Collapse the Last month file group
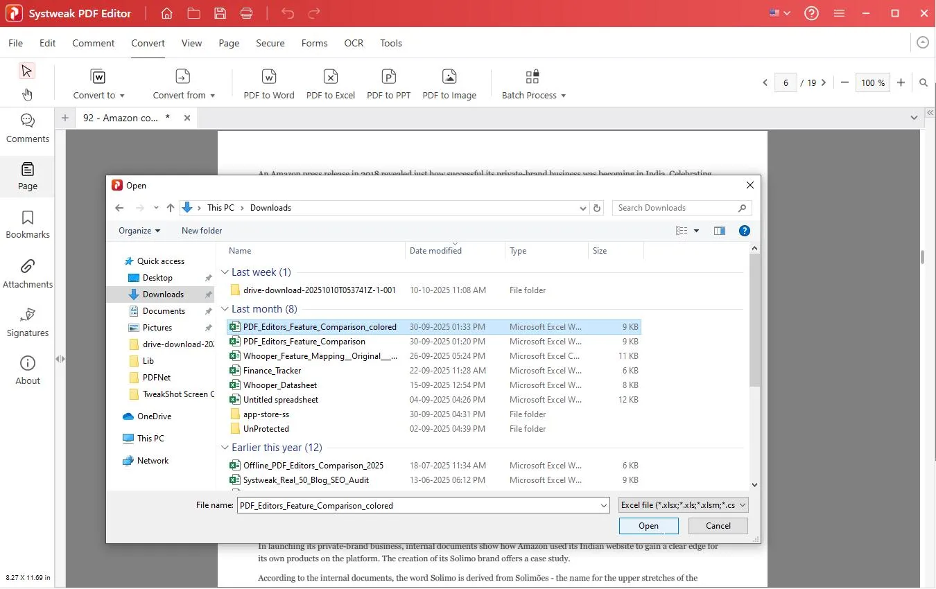This screenshot has width=936, height=589. point(225,310)
